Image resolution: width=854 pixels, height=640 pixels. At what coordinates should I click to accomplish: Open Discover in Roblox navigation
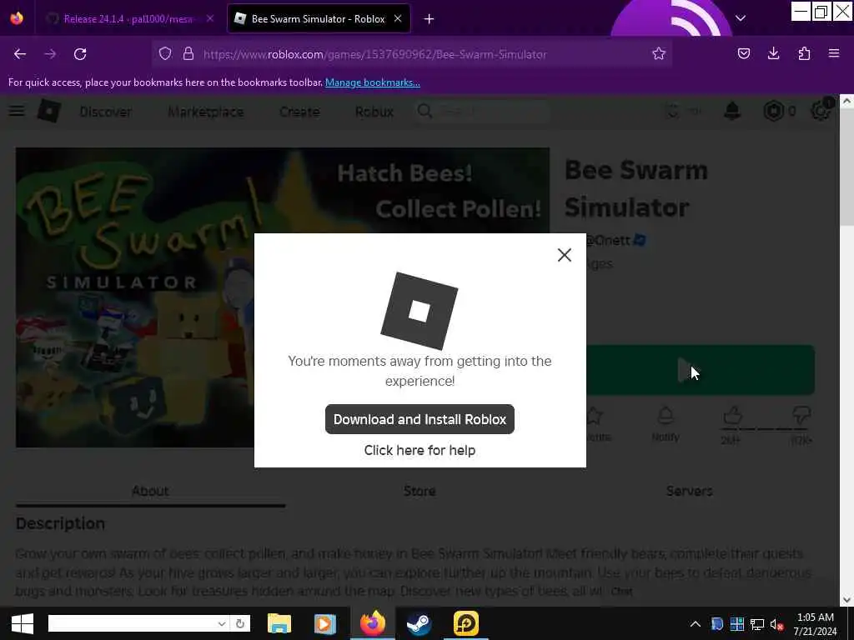click(x=106, y=112)
